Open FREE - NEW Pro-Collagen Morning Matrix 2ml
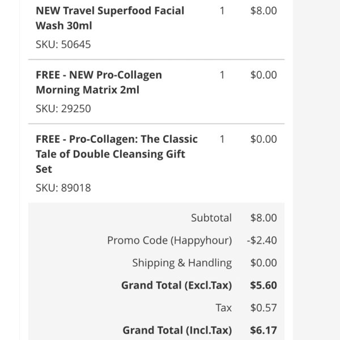This screenshot has height=340, width=340. point(99,82)
